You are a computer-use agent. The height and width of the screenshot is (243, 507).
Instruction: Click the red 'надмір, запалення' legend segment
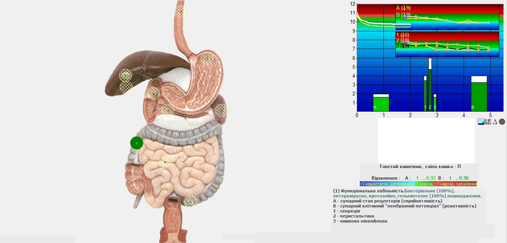[x=456, y=184]
